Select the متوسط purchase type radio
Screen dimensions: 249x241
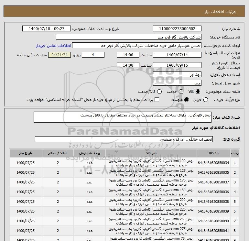pos(187,100)
